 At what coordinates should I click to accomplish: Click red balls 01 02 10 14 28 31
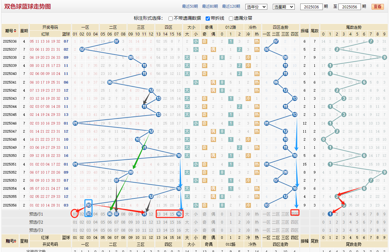pyautogui.click(x=45, y=205)
